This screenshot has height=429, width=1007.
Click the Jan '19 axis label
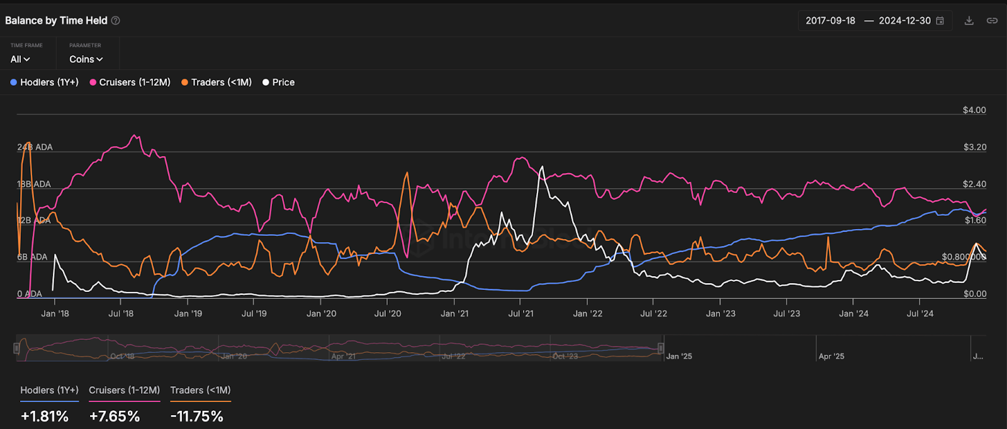188,313
